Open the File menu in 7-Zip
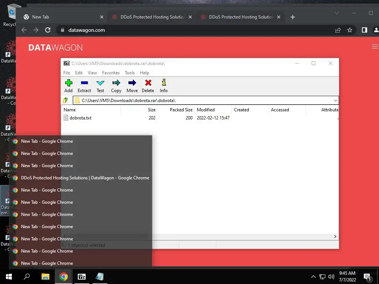The image size is (379, 284). [x=67, y=73]
